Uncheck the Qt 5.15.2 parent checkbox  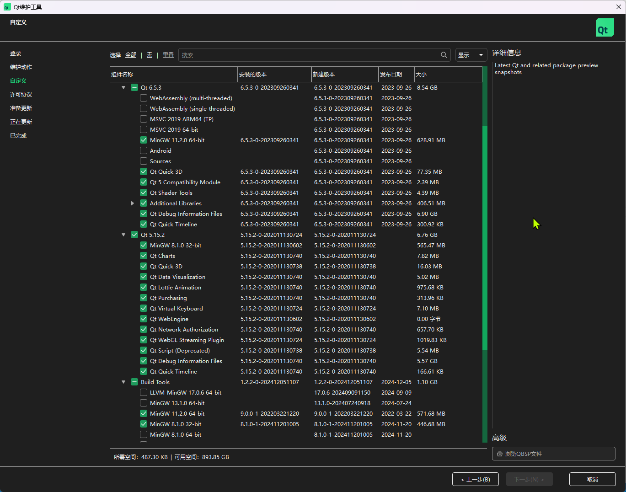pyautogui.click(x=134, y=235)
